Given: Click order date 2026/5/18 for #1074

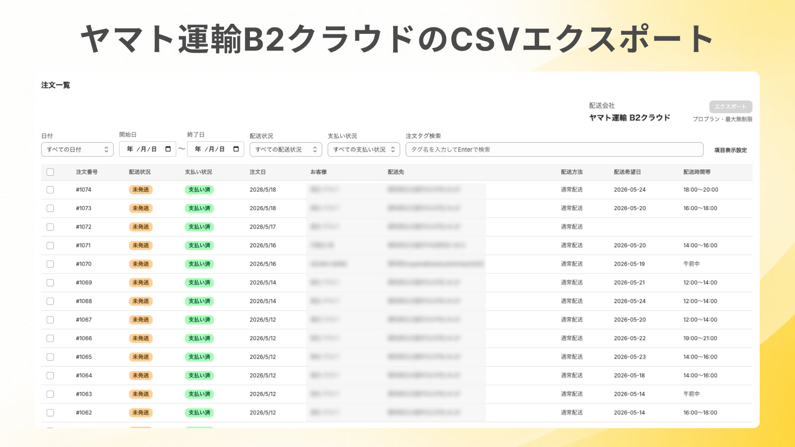Looking at the screenshot, I should [x=263, y=190].
